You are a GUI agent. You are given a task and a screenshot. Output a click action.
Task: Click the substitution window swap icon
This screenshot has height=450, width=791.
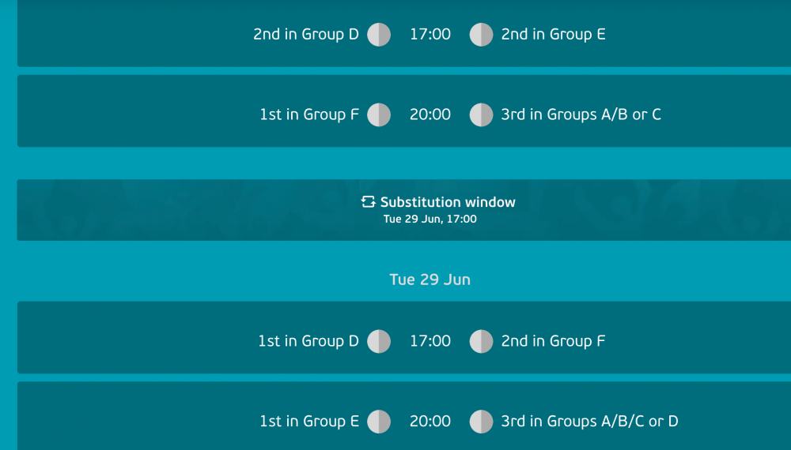(x=368, y=202)
